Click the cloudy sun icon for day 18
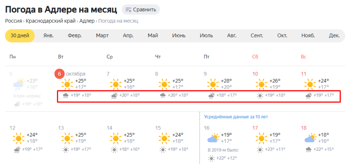Screen dimensions: 351x164 click(x=310, y=138)
